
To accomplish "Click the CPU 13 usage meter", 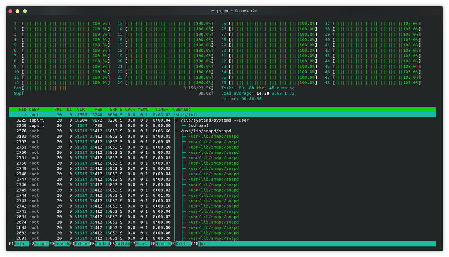I will pos(166,24).
